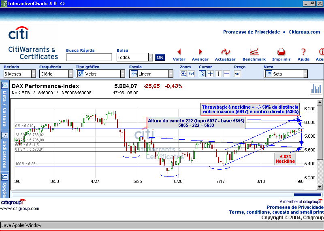Viewport: 324px width, 231px height.
Task: Toggle the Preço off switch
Action: pyautogui.click(x=237, y=74)
